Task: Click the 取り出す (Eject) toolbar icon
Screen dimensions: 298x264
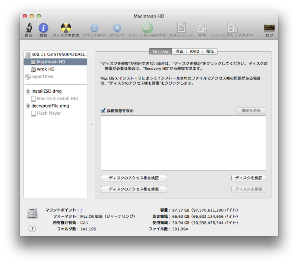Action: pyautogui.click(x=117, y=28)
